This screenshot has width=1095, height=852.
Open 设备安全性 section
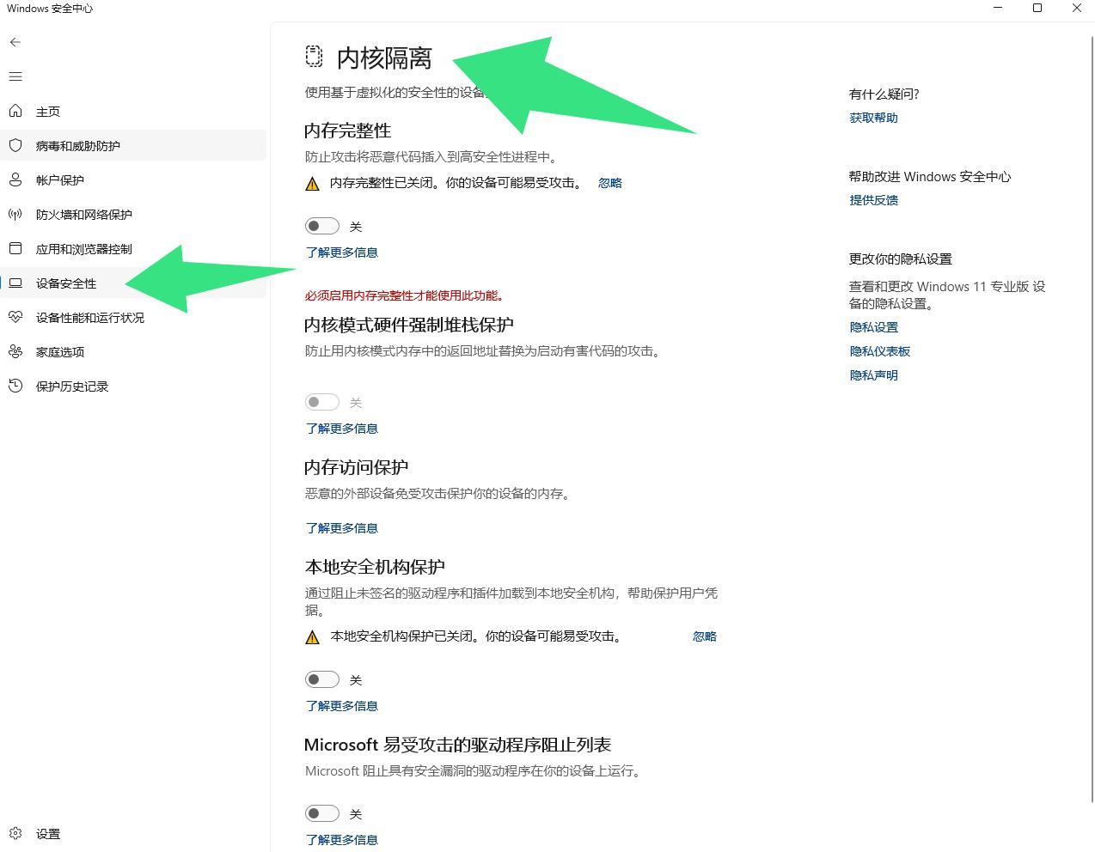[133, 283]
